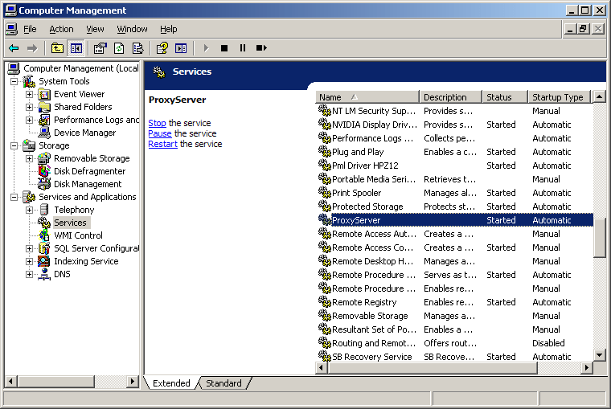Click the Help toolbar icon

(x=162, y=48)
